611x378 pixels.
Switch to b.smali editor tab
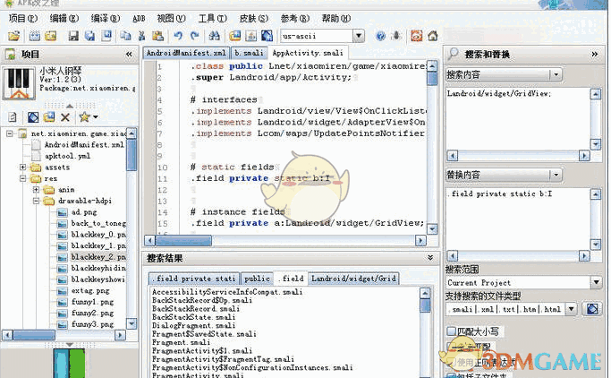coord(249,53)
